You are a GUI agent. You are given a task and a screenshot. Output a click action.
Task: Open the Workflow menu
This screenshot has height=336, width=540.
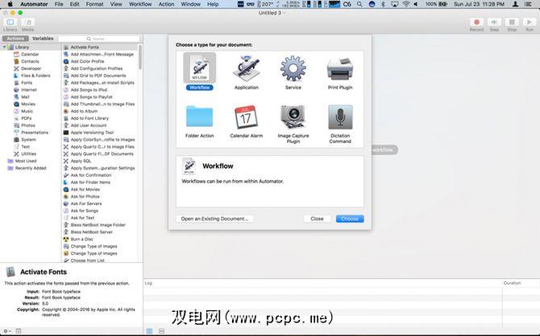[x=140, y=4]
